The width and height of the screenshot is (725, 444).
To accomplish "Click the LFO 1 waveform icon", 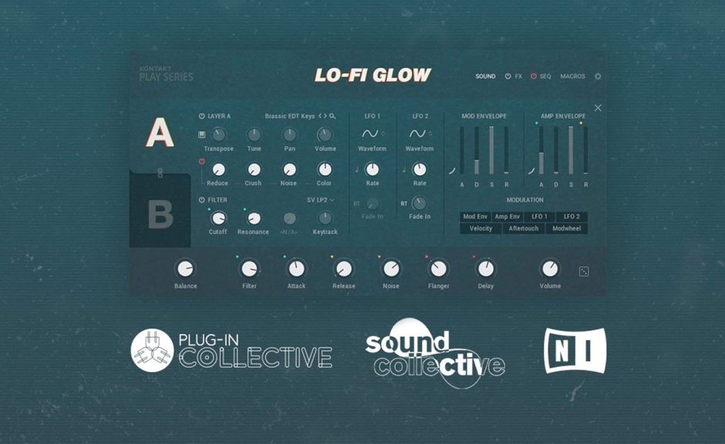I will coord(370,134).
